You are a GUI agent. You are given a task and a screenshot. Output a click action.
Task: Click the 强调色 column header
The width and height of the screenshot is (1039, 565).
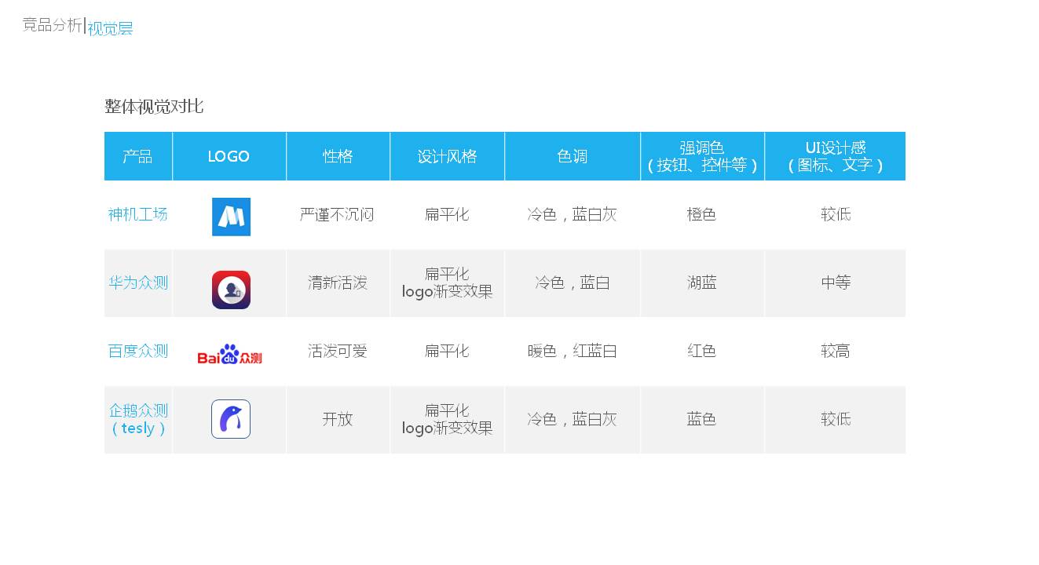pos(702,156)
